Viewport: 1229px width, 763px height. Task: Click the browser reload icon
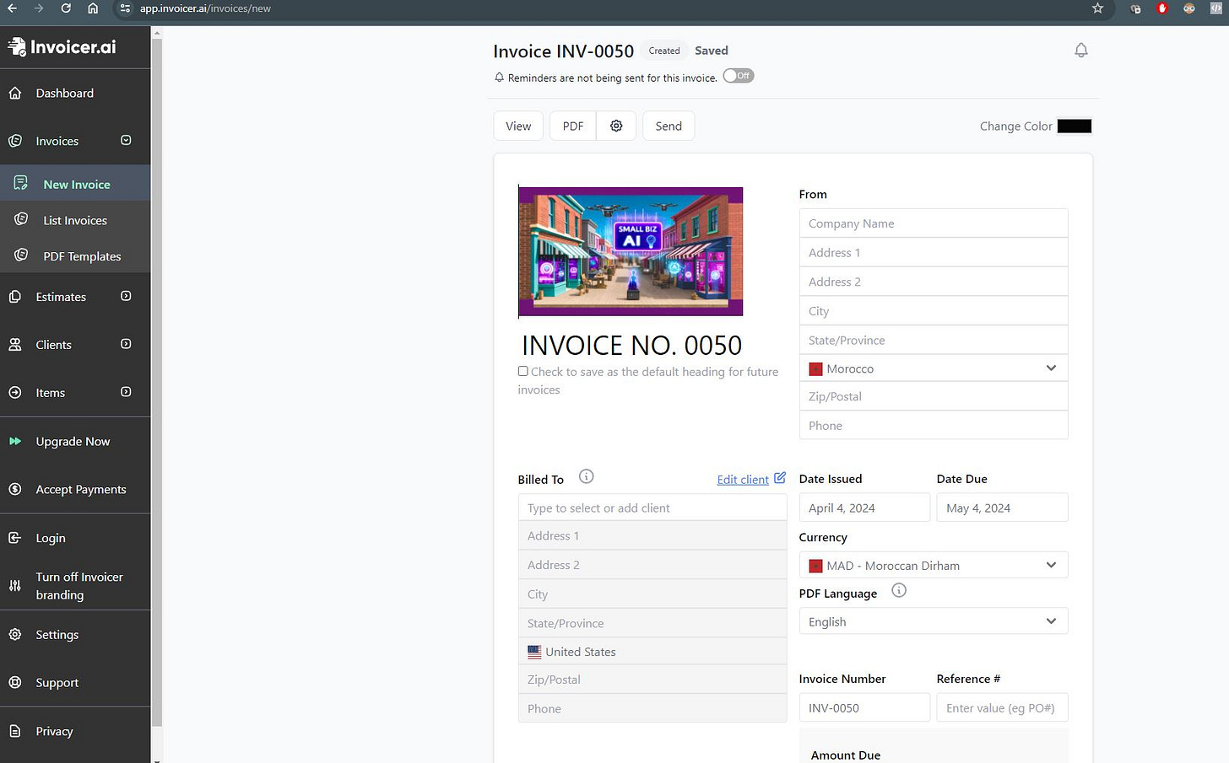click(x=66, y=8)
